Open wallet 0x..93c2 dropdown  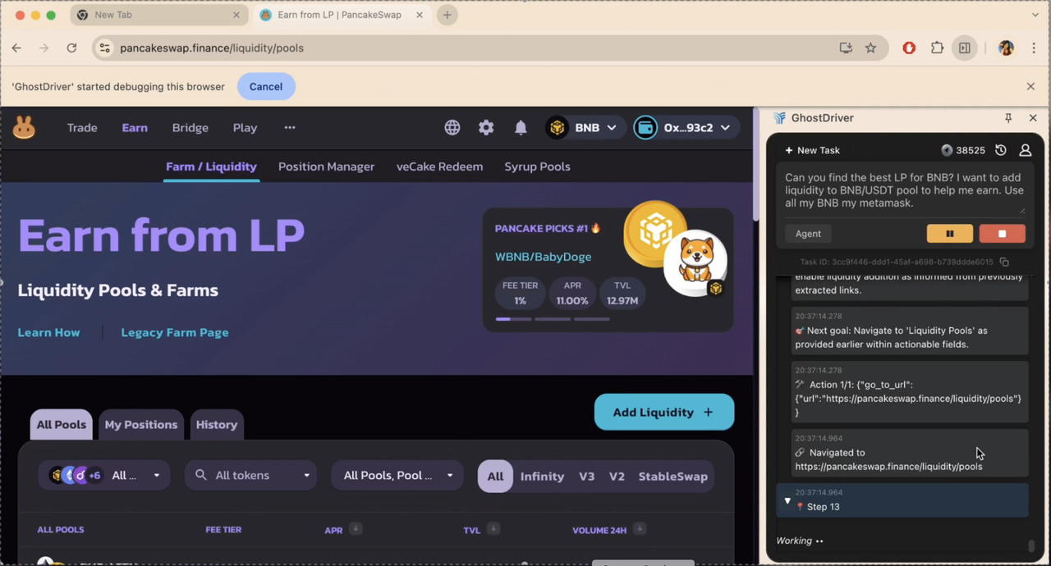[x=686, y=128]
